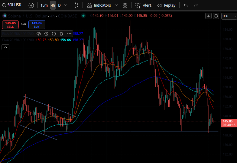Create a new price Alert
Image resolution: width=237 pixels, height=163 pixels.
pyautogui.click(x=143, y=5)
